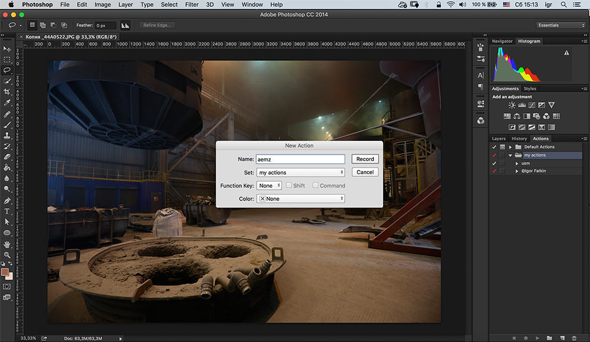
Task: Click the foreground color swatch
Action: [5, 272]
